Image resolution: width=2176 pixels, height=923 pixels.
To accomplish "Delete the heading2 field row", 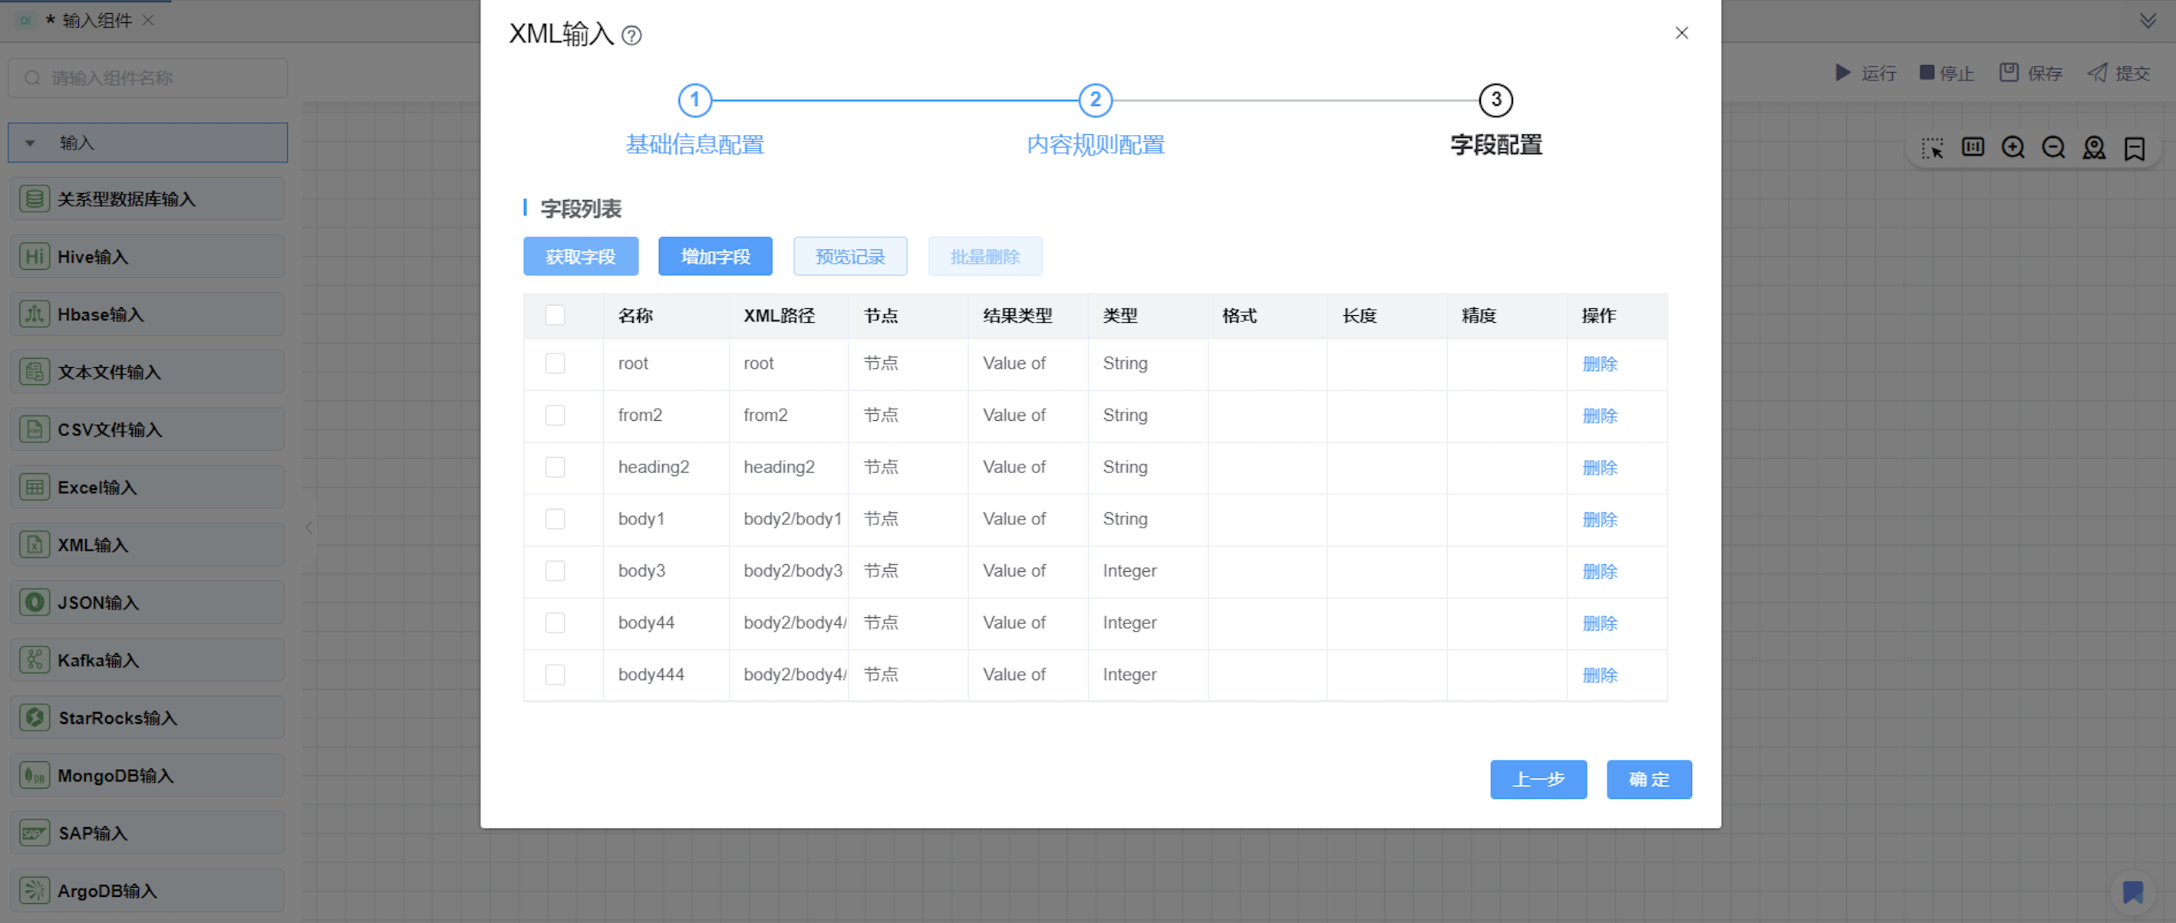I will click(1599, 468).
